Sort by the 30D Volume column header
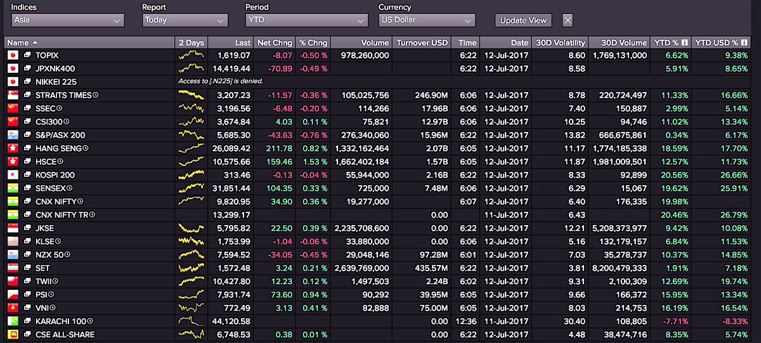The height and width of the screenshot is (343, 761). [619, 42]
